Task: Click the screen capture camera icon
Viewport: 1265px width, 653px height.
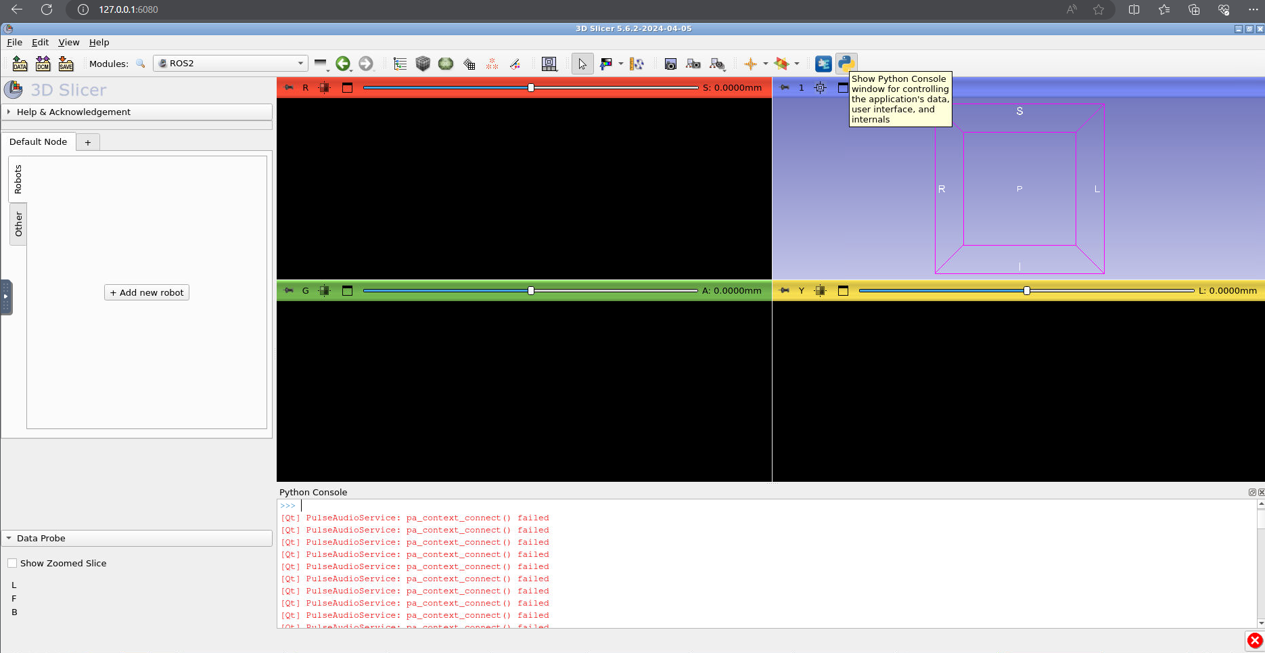Action: [x=670, y=64]
